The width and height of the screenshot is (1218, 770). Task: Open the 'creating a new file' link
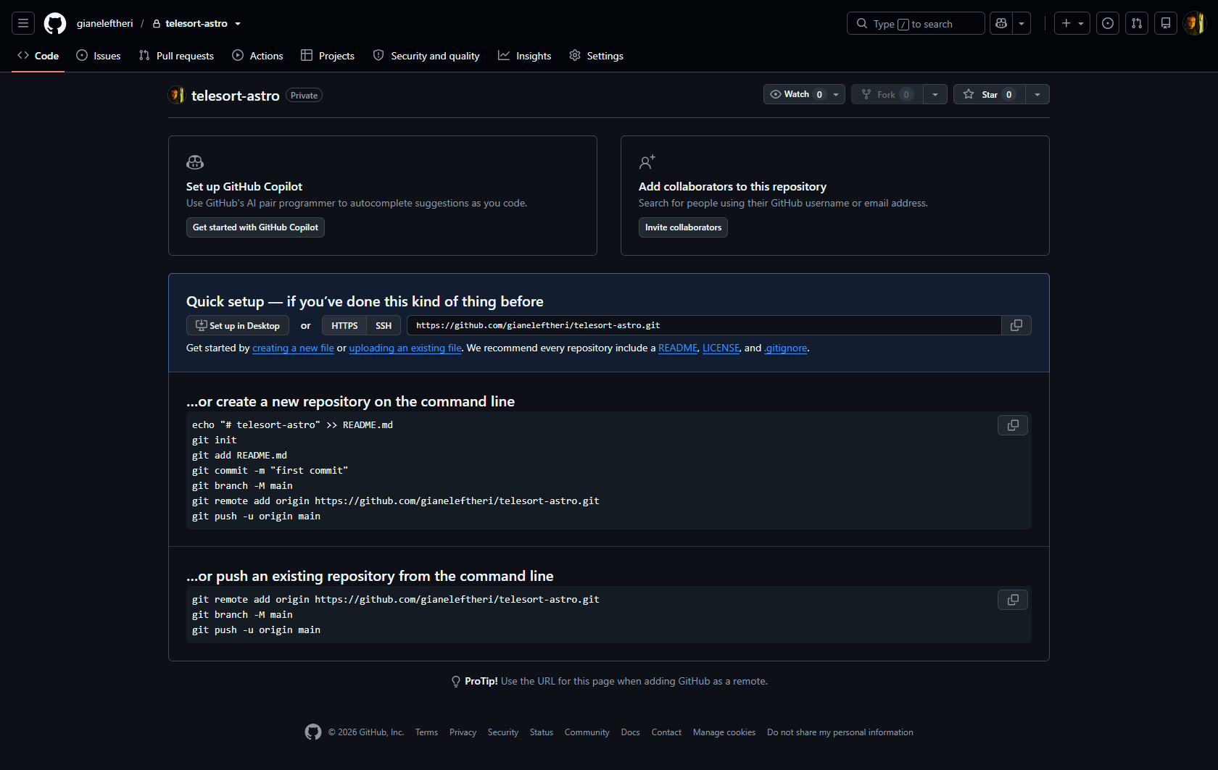coord(293,348)
